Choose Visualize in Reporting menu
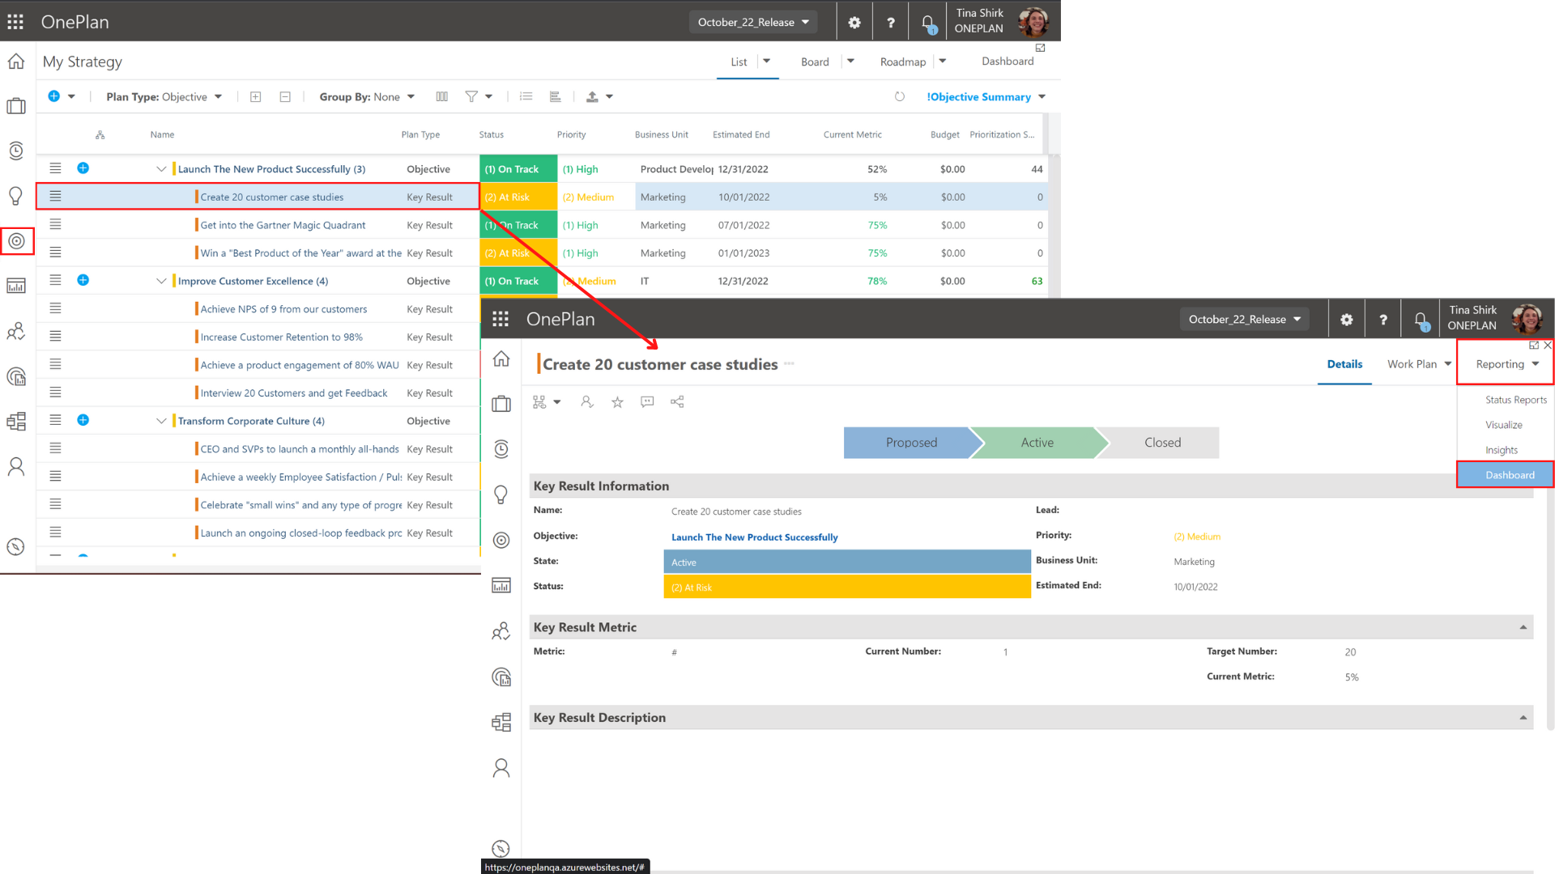Screen dimensions: 1555x874 click(x=1503, y=425)
